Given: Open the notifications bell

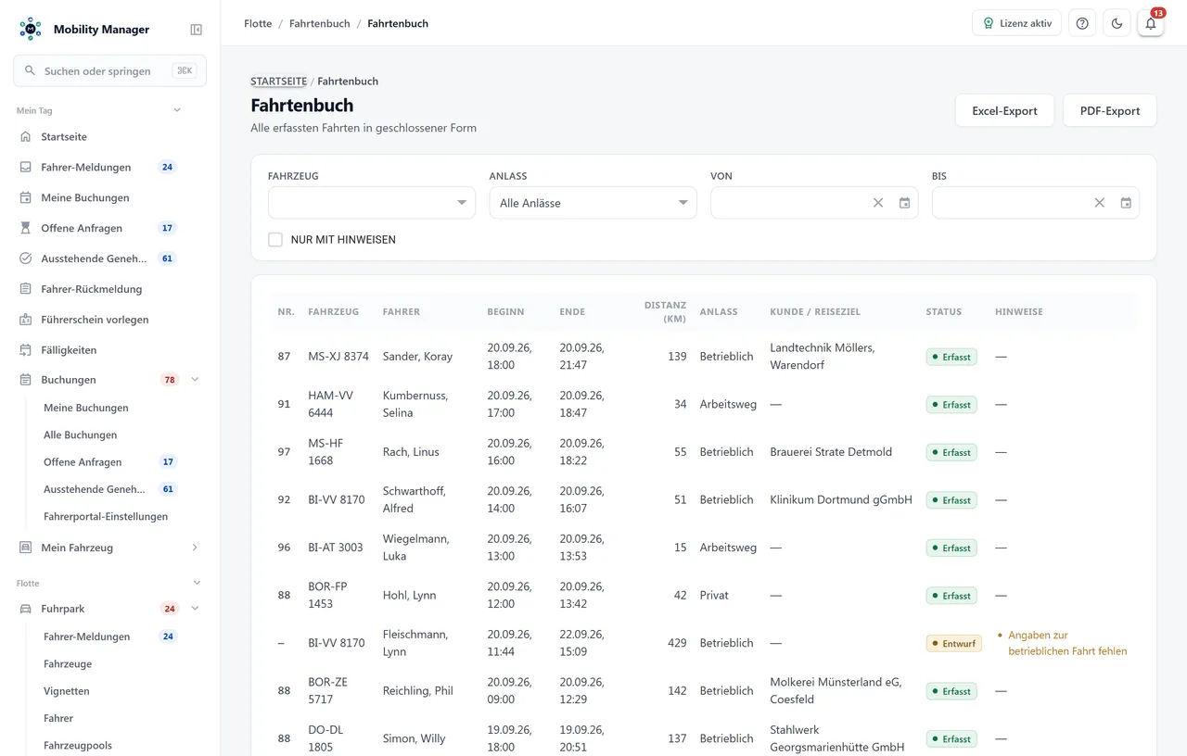Looking at the screenshot, I should click(1150, 23).
